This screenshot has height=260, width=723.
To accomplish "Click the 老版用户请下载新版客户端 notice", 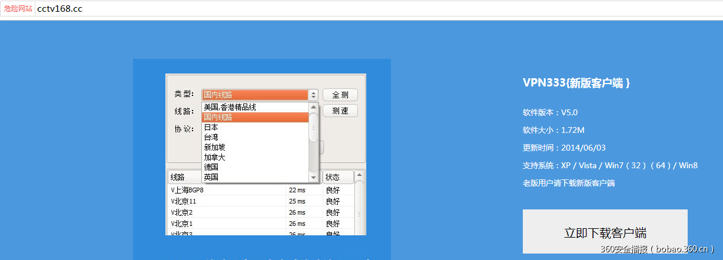I will [569, 183].
